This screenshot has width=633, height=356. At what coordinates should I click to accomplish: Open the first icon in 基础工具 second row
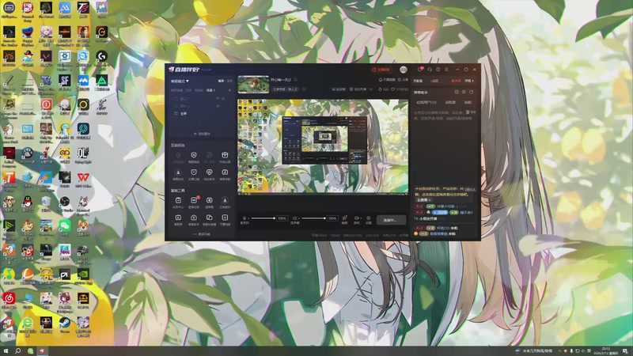click(178, 218)
